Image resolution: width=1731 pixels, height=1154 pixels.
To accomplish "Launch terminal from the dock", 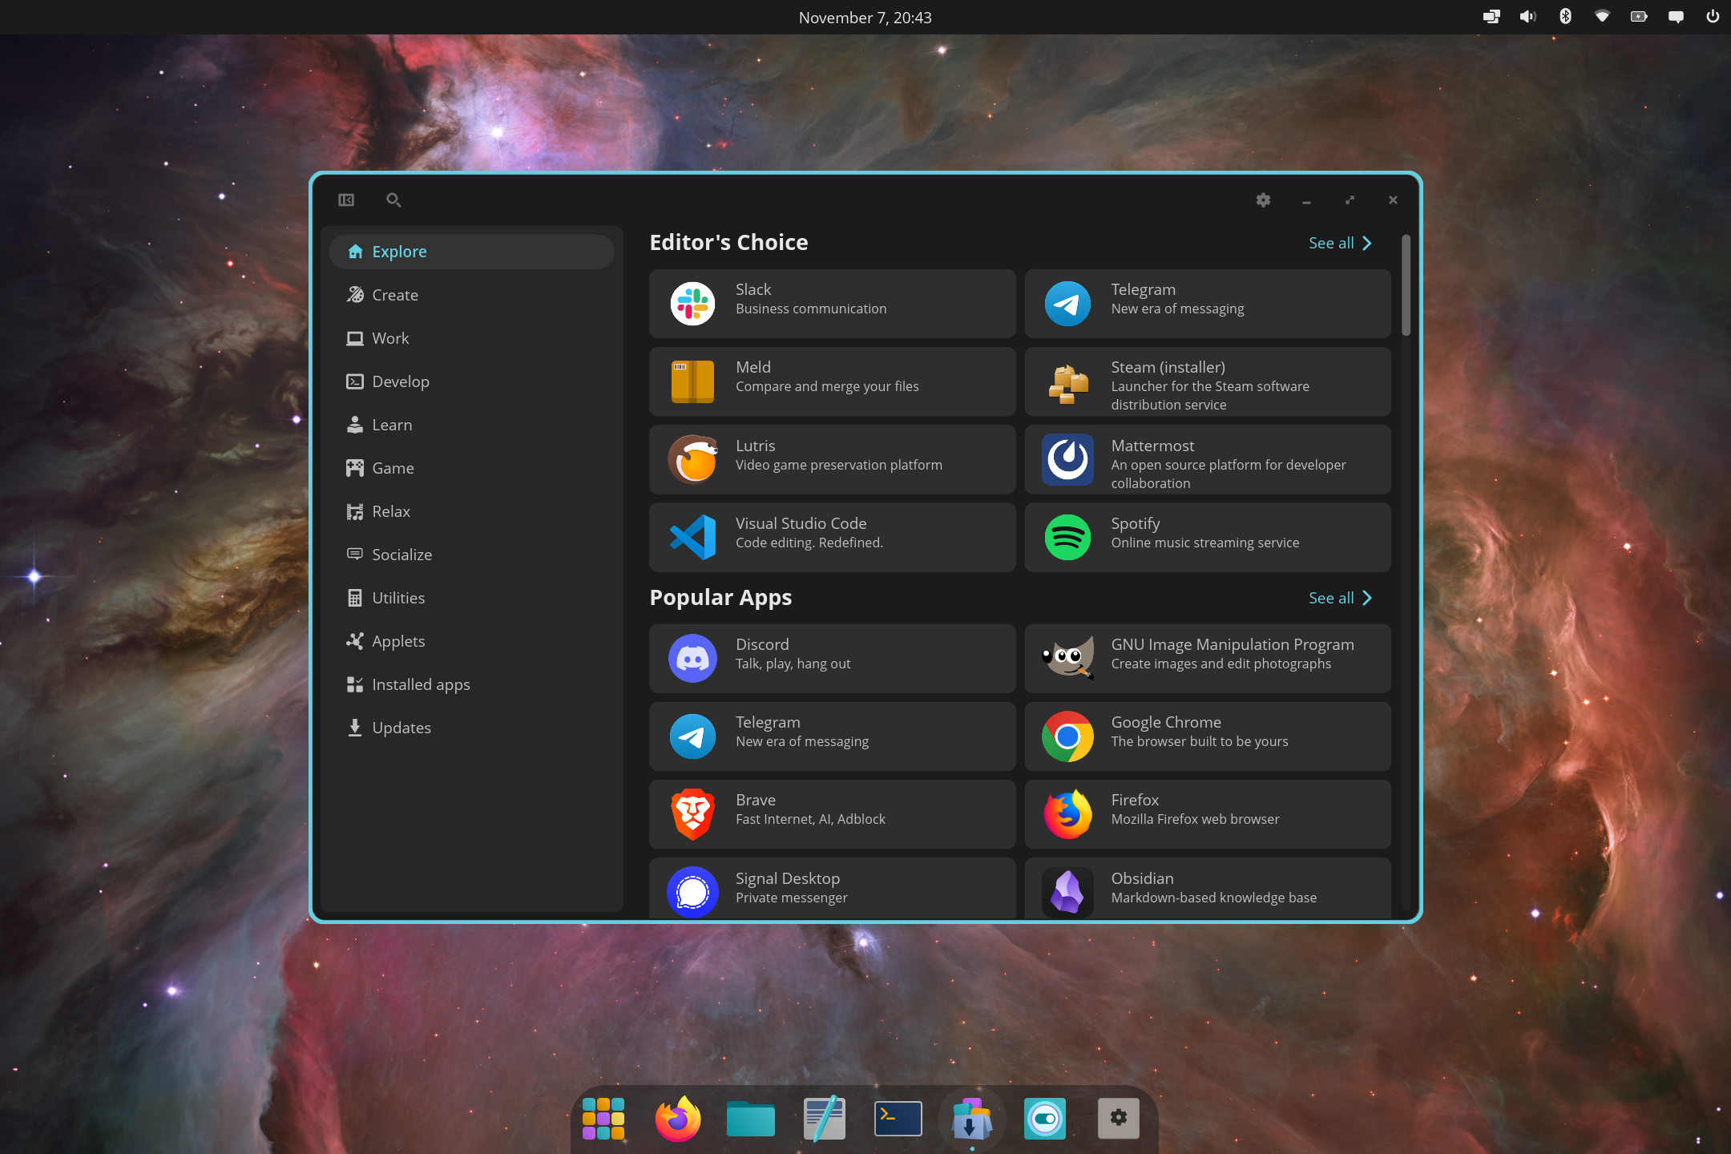I will tap(898, 1119).
